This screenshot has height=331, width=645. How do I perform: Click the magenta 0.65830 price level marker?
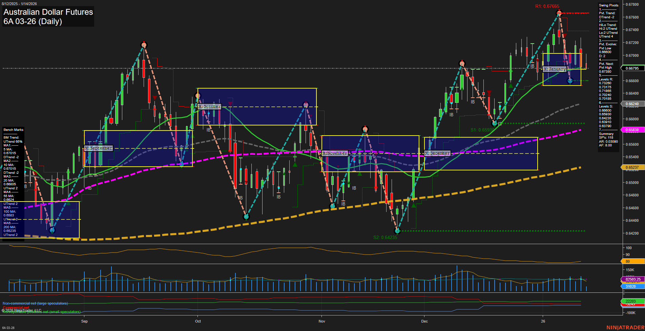631,130
